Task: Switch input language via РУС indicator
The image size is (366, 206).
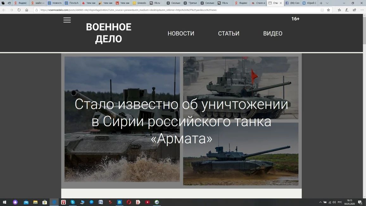Action: point(340,202)
